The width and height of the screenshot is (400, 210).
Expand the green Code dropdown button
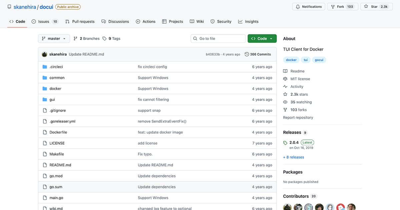click(262, 39)
